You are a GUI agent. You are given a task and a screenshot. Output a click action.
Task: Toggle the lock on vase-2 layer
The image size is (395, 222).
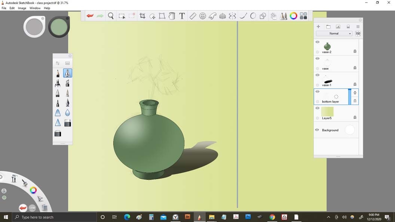tap(355, 51)
